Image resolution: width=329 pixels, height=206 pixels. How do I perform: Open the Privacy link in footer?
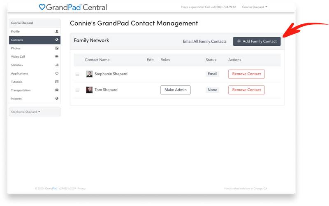(x=81, y=188)
